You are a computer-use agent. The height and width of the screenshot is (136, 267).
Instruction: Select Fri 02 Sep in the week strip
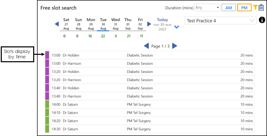(140, 24)
